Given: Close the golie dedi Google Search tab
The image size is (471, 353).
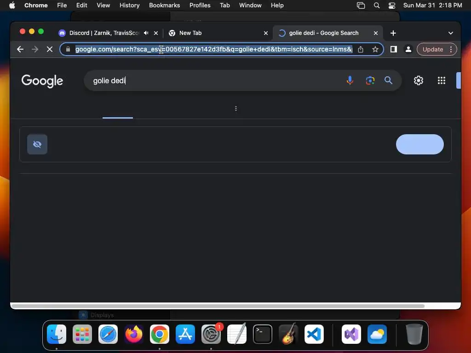Looking at the screenshot, I should pyautogui.click(x=376, y=33).
